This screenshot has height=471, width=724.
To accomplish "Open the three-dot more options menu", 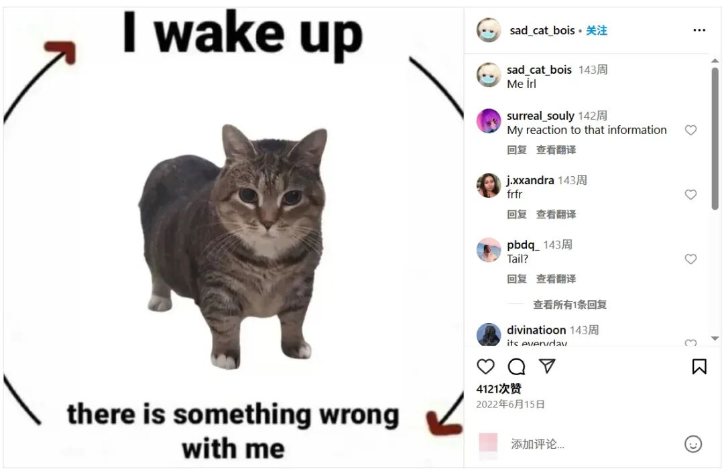I will point(699,30).
